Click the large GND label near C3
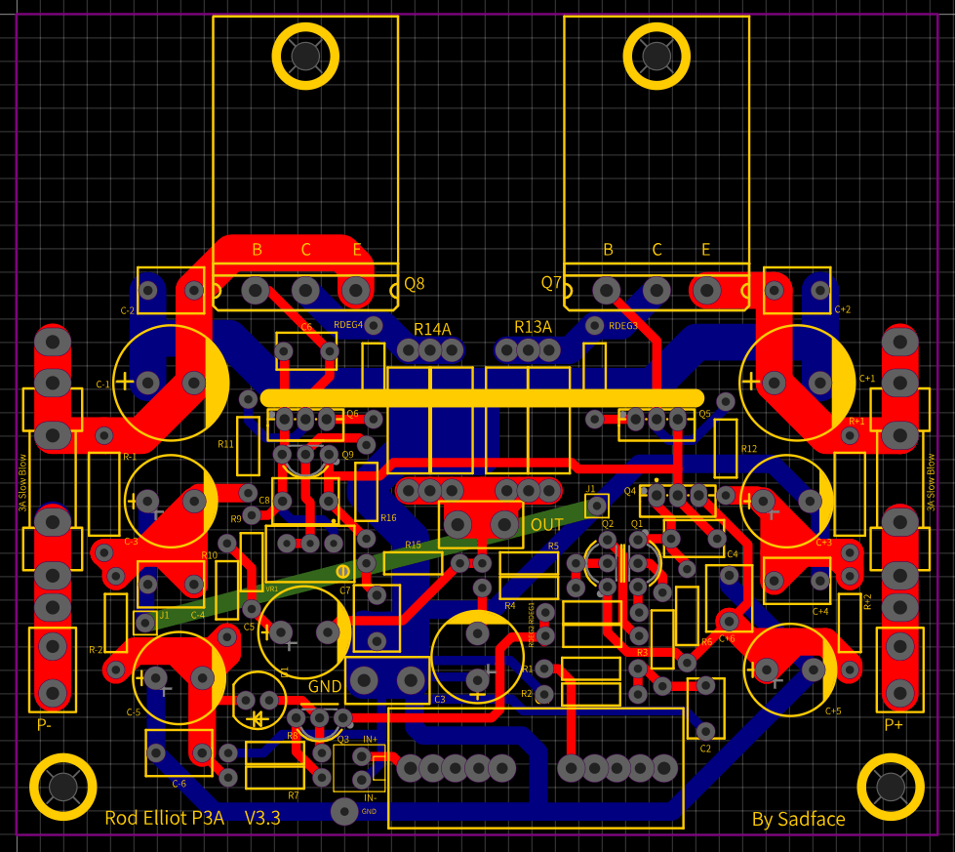Image resolution: width=955 pixels, height=852 pixels. (x=325, y=686)
